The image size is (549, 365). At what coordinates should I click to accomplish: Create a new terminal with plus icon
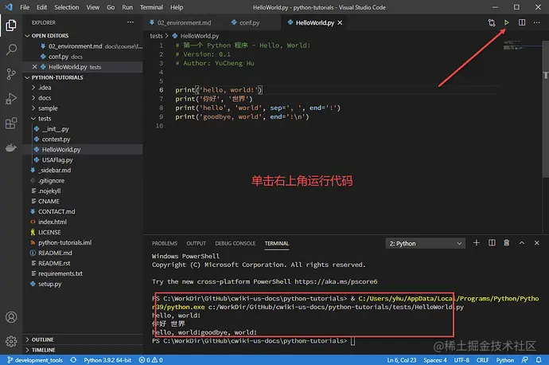476,242
